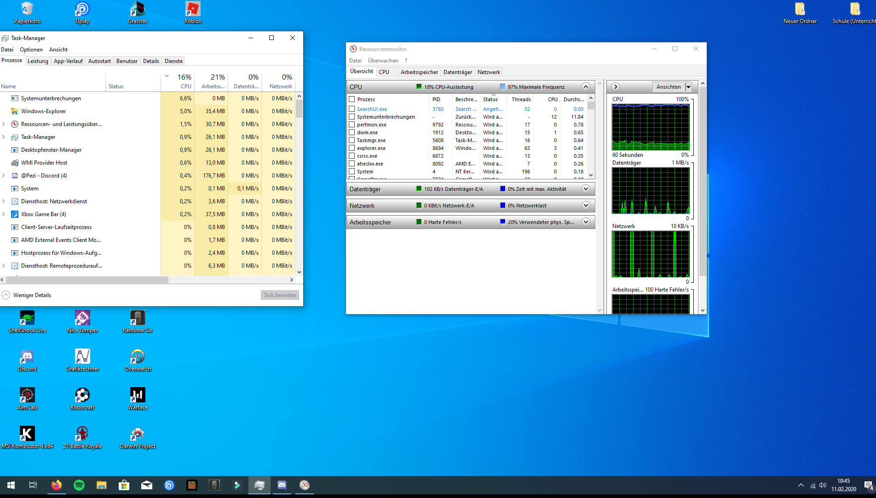This screenshot has width=876, height=498.
Task: Open the Überwachen menu in Ressourcenmonitor
Action: pyautogui.click(x=383, y=61)
